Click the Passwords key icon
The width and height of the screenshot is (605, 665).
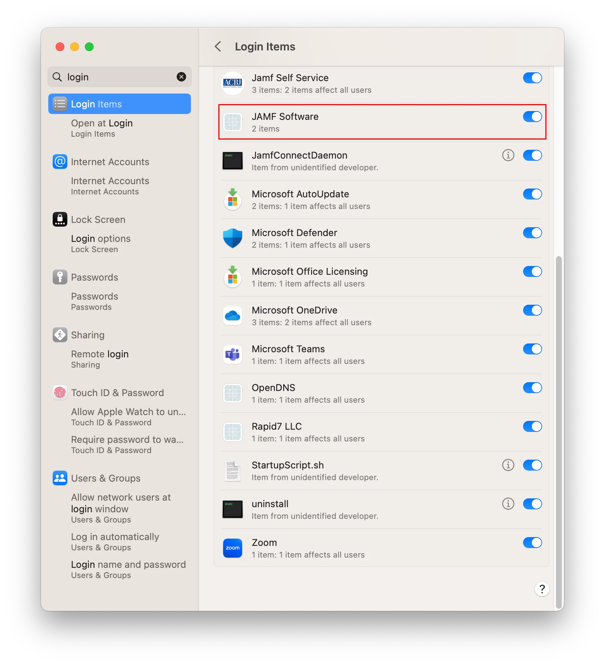pos(60,277)
